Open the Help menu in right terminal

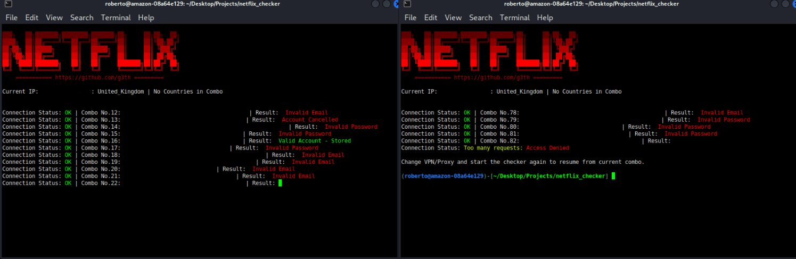(545, 18)
